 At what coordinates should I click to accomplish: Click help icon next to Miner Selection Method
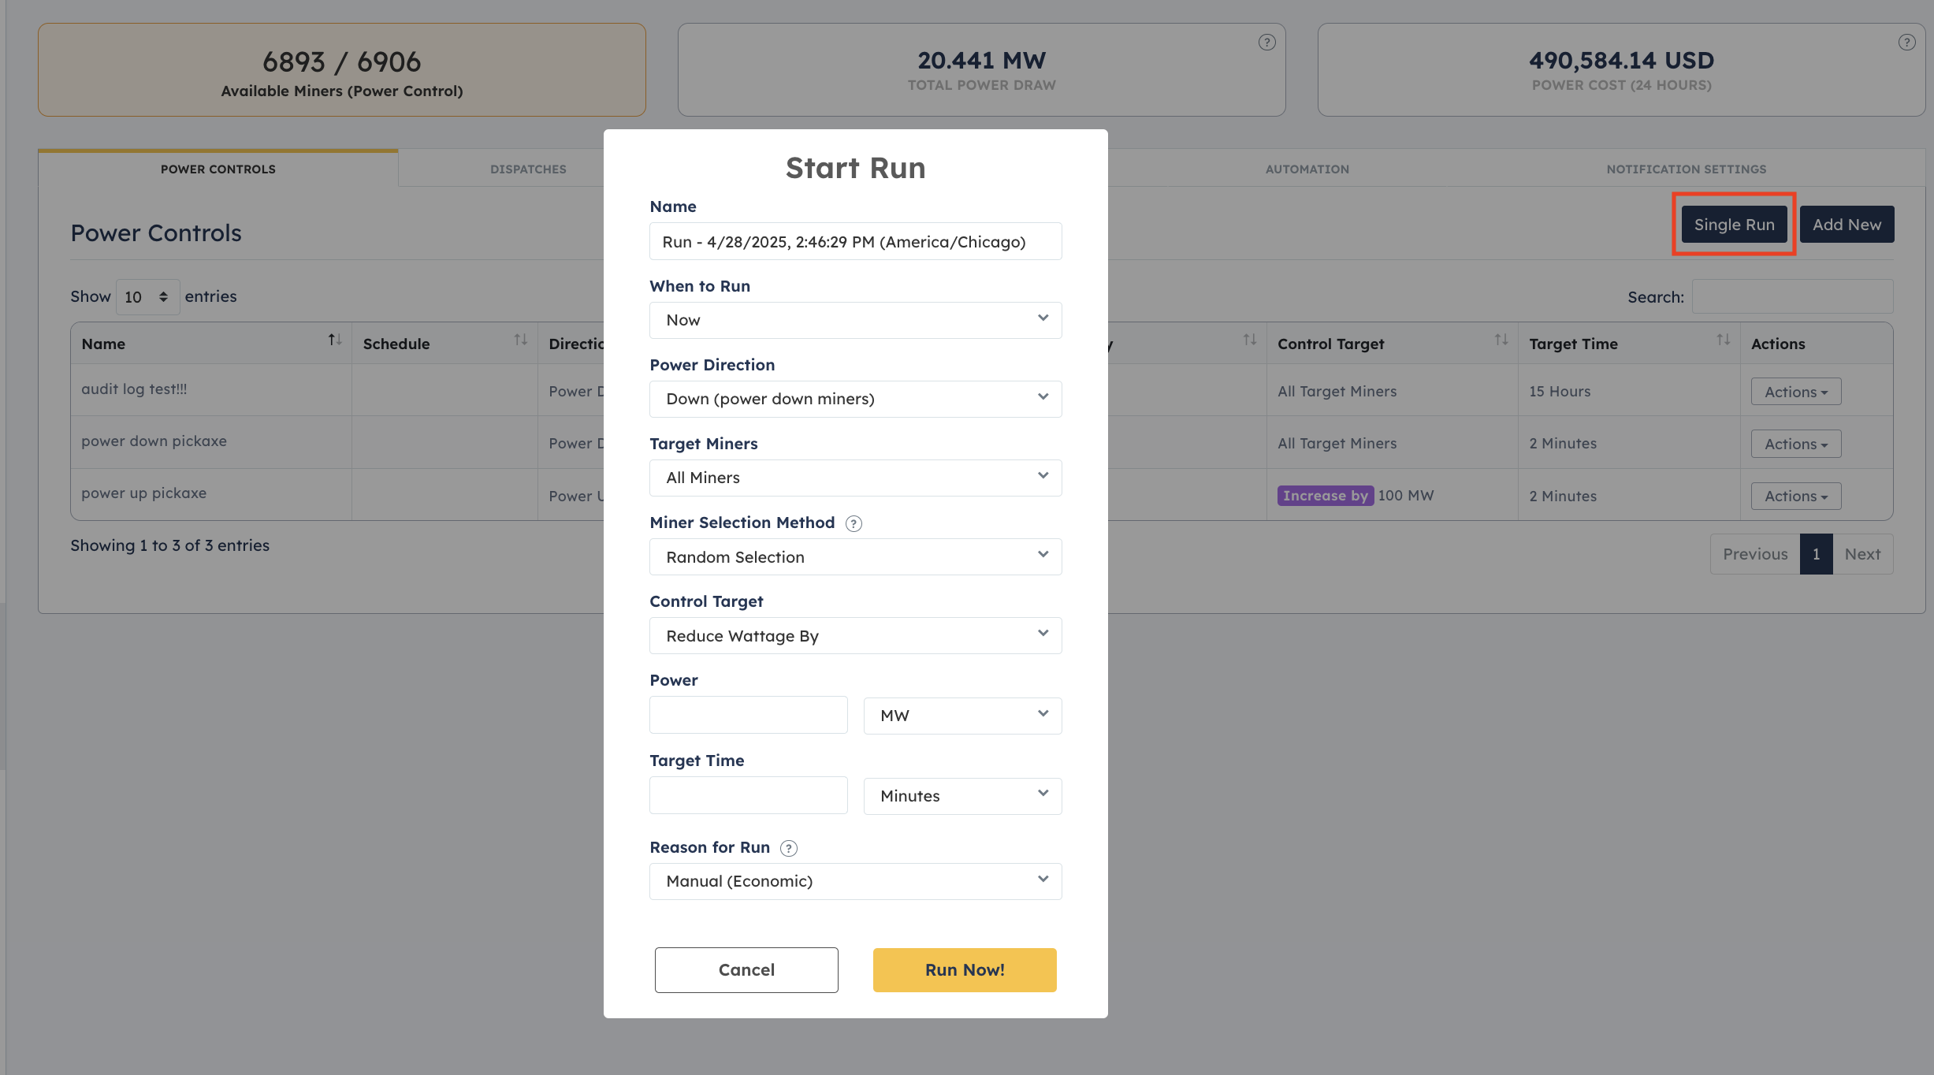(854, 523)
